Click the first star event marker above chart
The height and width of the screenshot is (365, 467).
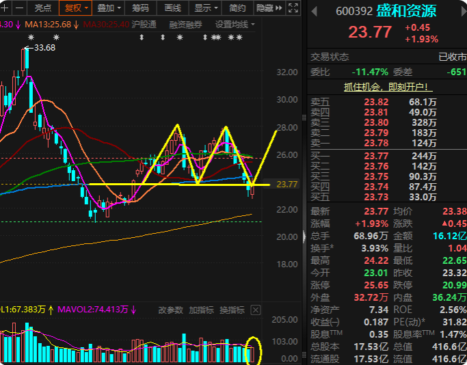pos(31,37)
